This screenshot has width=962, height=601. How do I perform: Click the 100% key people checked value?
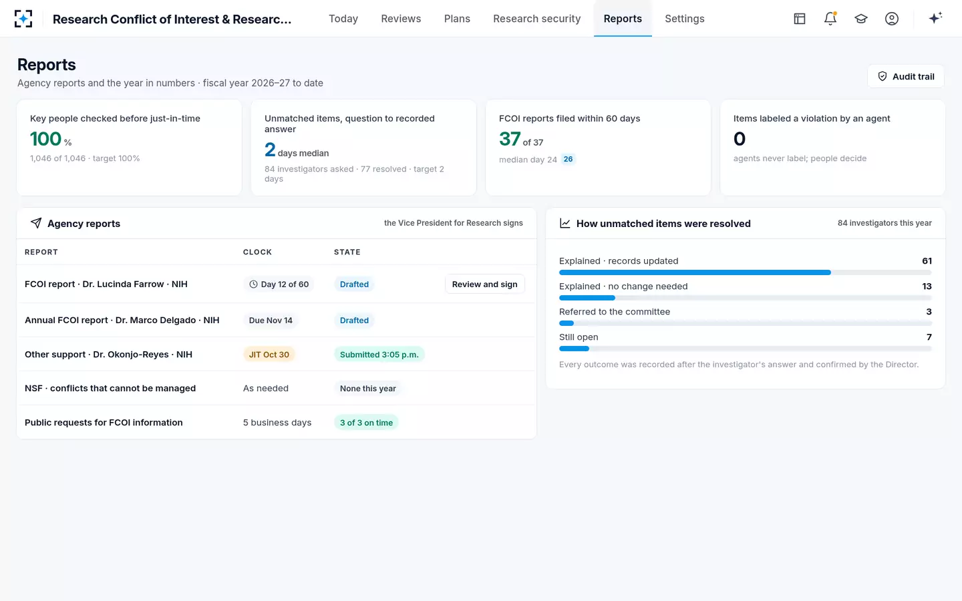[51, 139]
